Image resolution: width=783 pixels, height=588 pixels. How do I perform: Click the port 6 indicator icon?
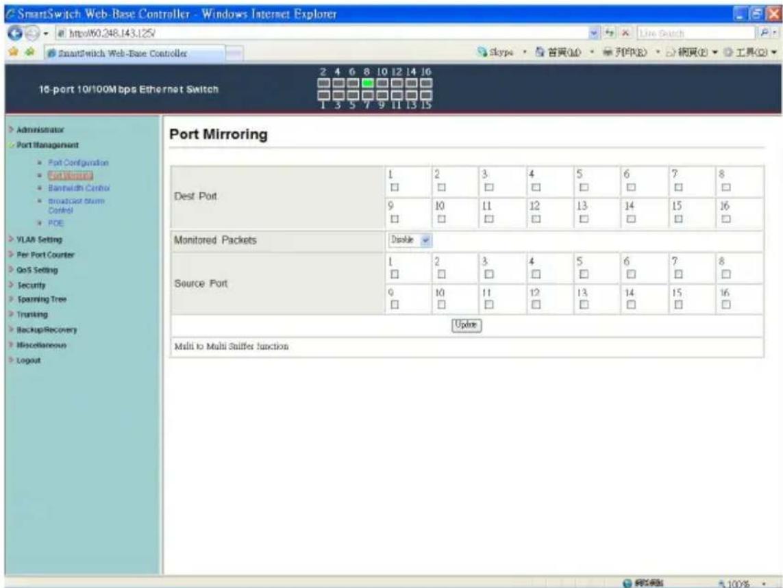click(353, 83)
